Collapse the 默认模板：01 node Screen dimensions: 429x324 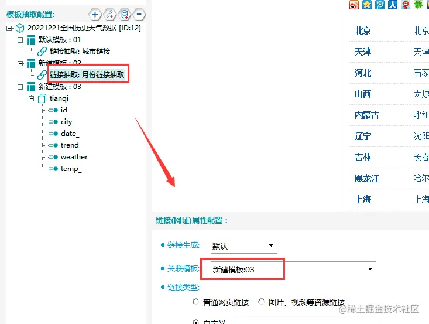20,40
